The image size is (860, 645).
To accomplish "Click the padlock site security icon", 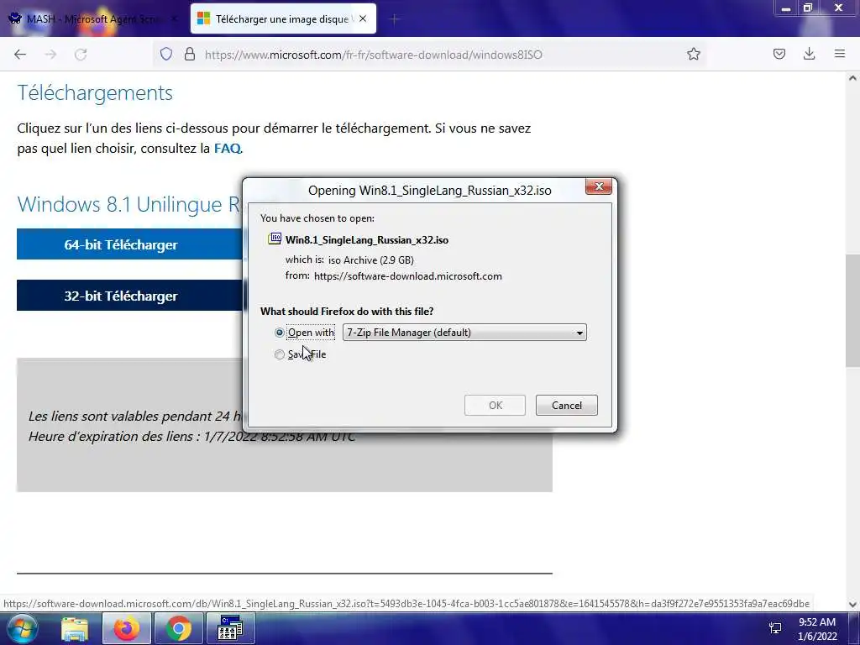I will pyautogui.click(x=190, y=54).
